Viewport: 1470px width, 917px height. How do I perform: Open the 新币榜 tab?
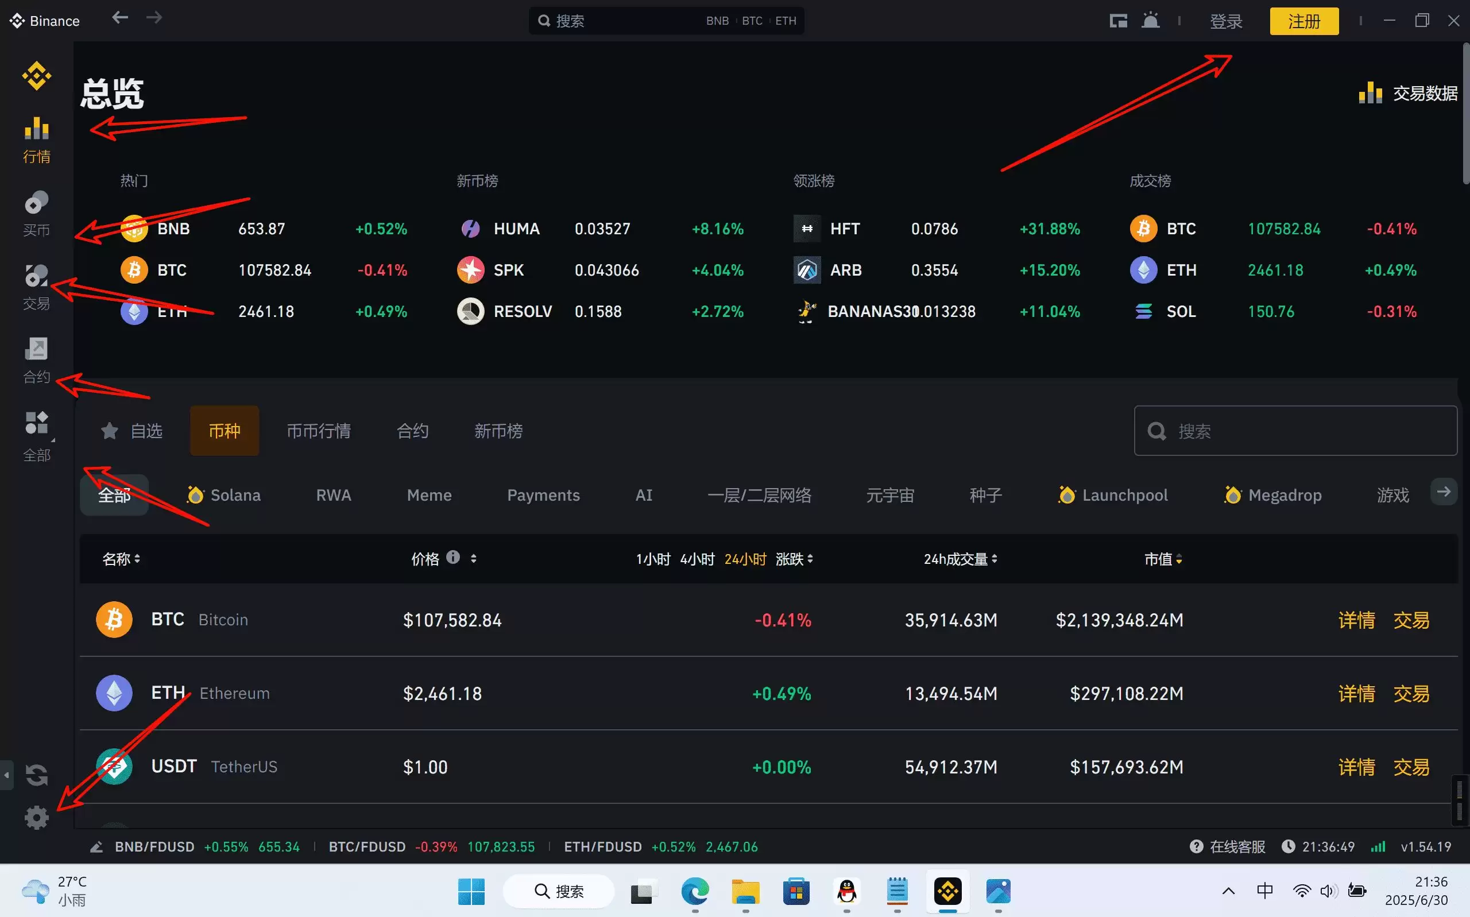click(x=498, y=431)
